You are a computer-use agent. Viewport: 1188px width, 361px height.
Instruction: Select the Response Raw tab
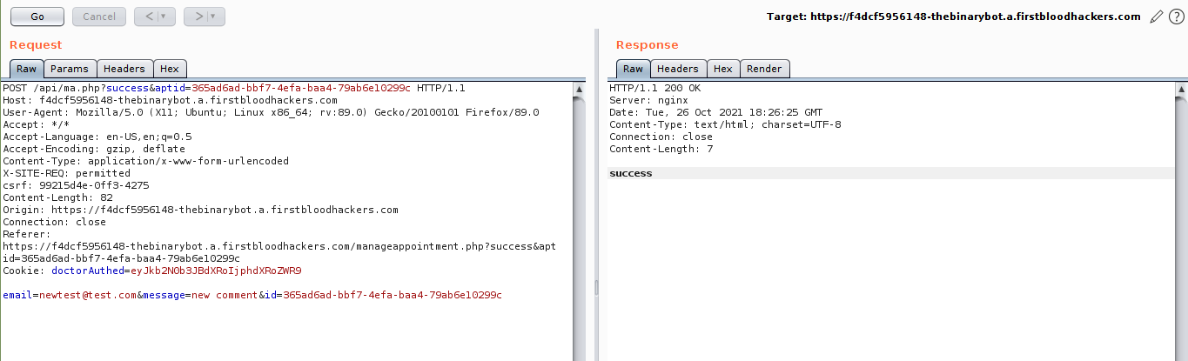(633, 69)
